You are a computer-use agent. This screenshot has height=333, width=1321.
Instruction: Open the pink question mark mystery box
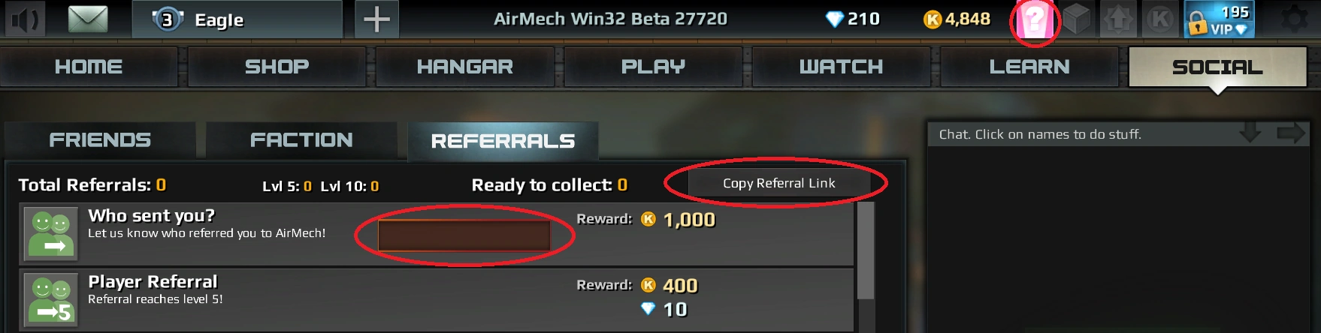pyautogui.click(x=1035, y=21)
